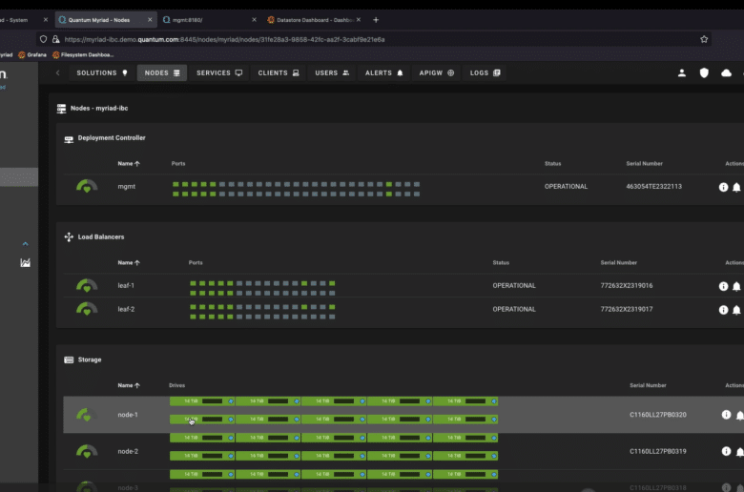Open the chart icon in left sidebar
The width and height of the screenshot is (744, 492).
pos(25,262)
